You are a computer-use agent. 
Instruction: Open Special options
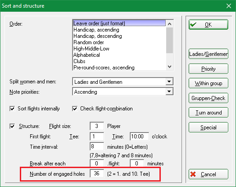[x=209, y=128]
